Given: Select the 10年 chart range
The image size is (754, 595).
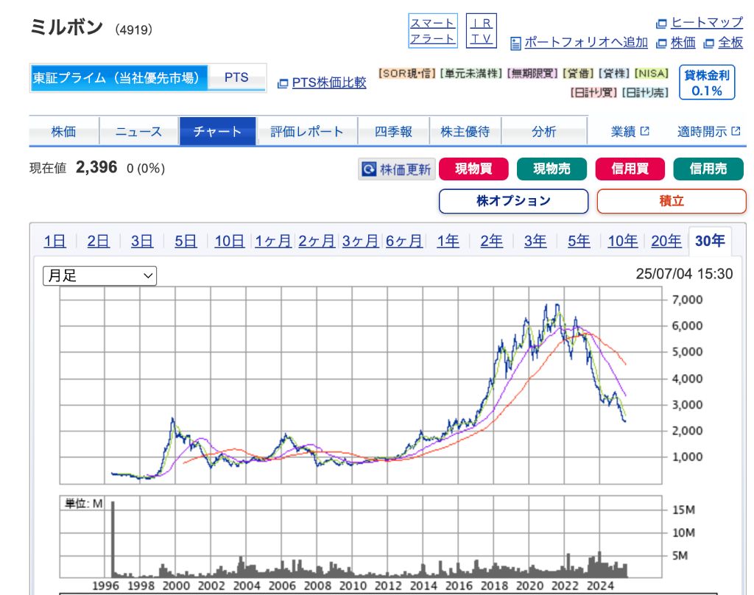Looking at the screenshot, I should tap(623, 241).
